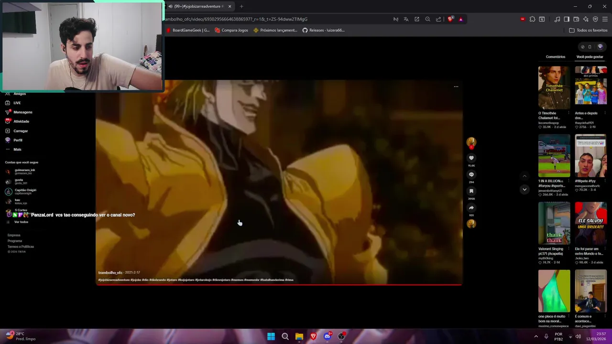Open Brave Shields lion icon
The height and width of the screenshot is (344, 612).
click(450, 19)
